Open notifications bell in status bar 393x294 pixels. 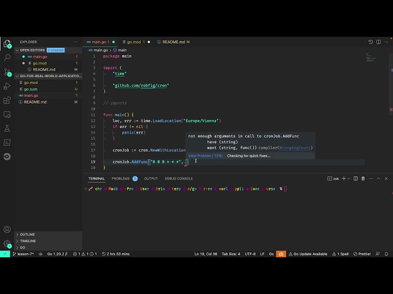point(386,254)
